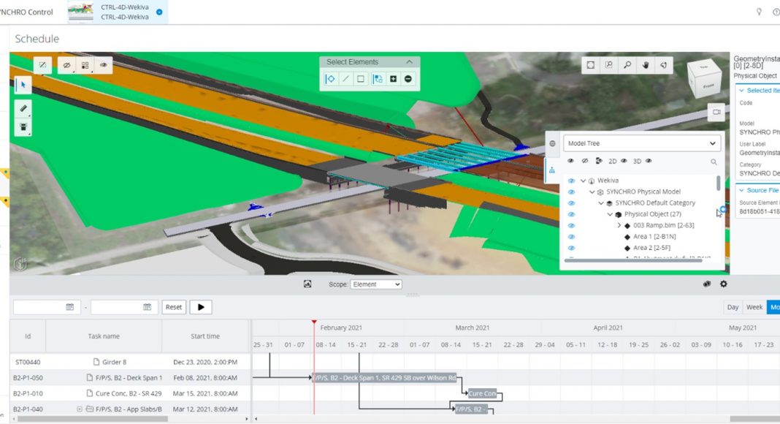Toggle visibility of Area 1 [2-B1N]
The image size is (780, 424).
(x=572, y=237)
